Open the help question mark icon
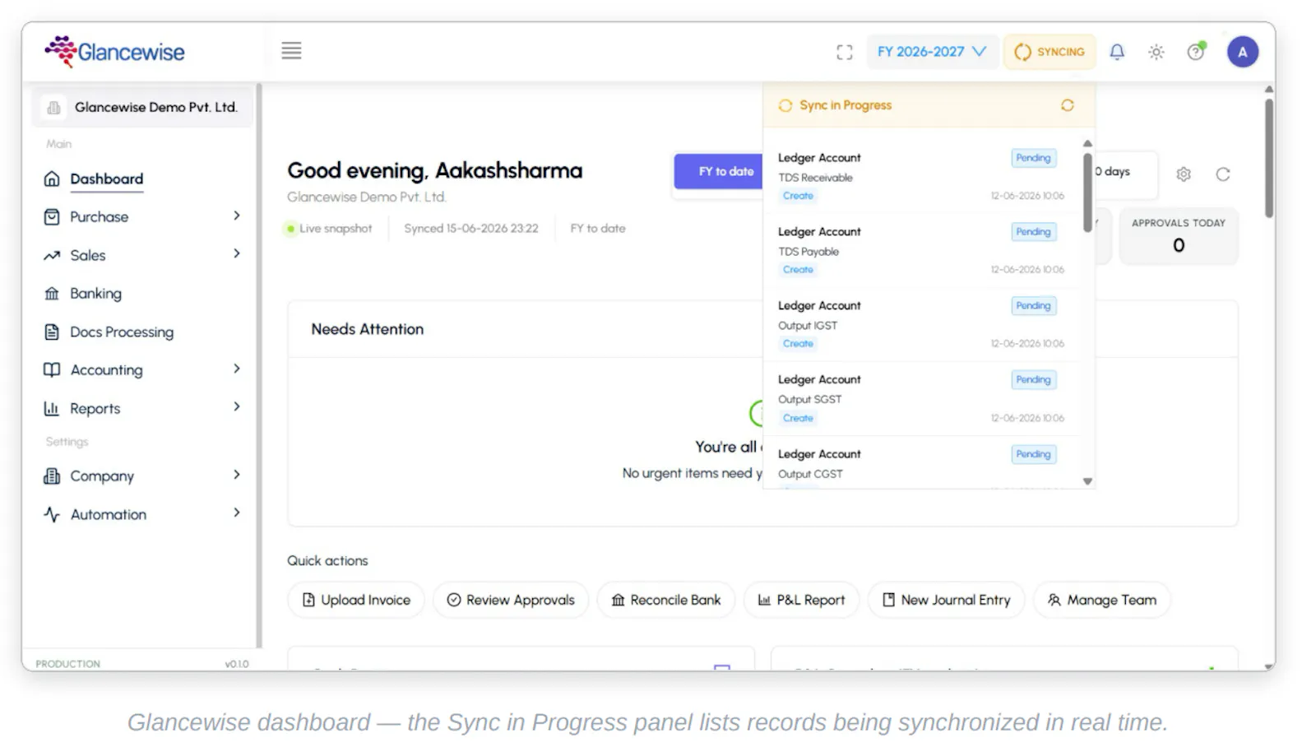Image resolution: width=1316 pixels, height=747 pixels. 1196,52
